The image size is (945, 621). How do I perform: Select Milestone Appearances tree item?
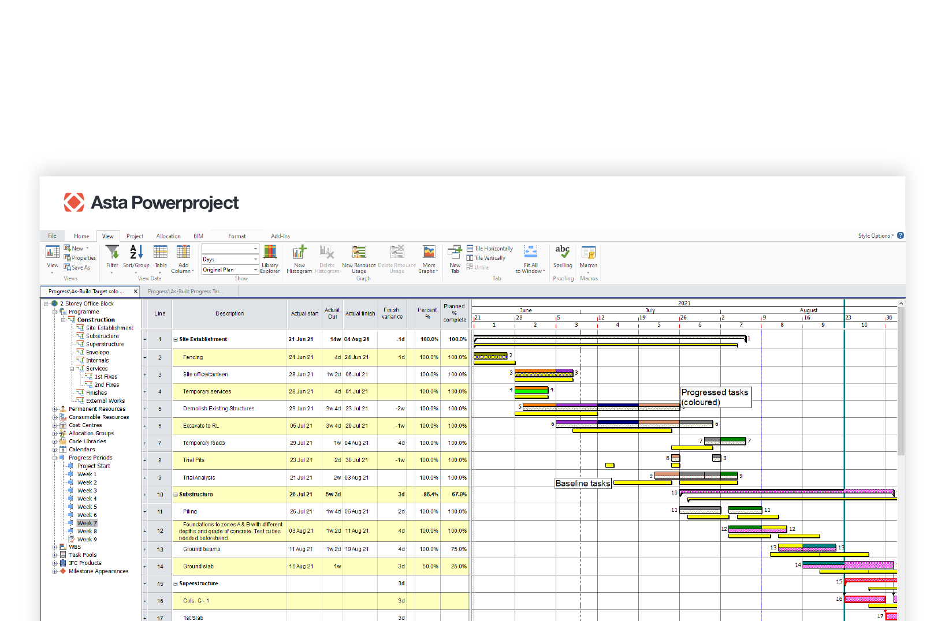[98, 571]
